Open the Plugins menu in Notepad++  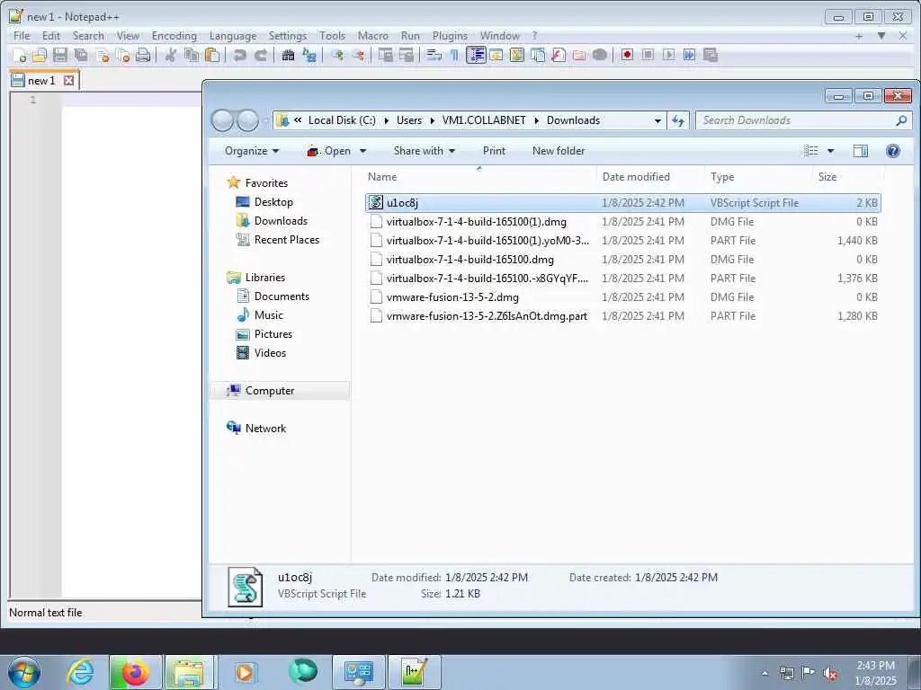pos(450,36)
